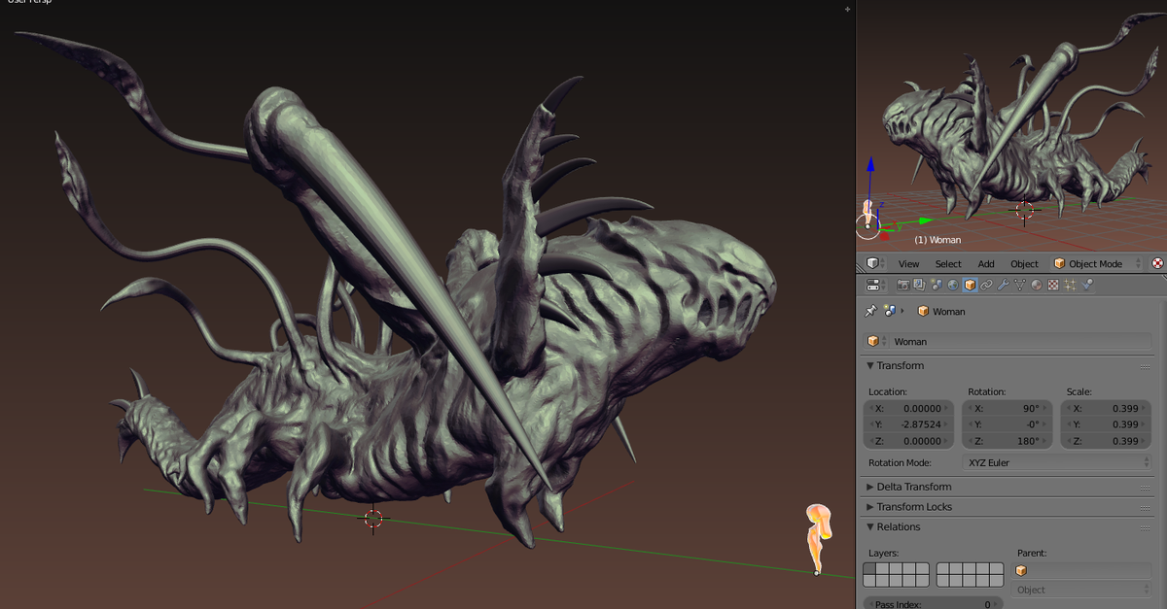Click the viewport split corner plus icon
This screenshot has width=1167, height=609.
click(x=848, y=8)
